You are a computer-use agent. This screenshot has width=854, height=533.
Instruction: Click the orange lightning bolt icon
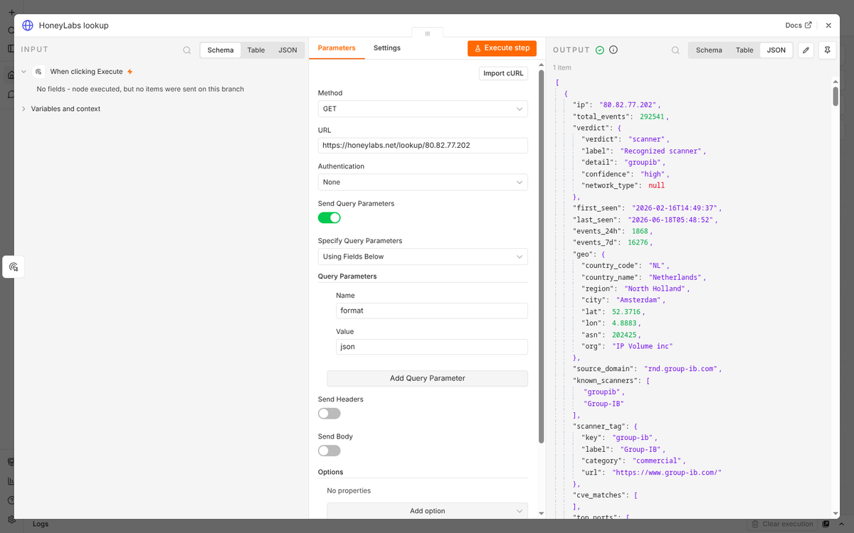130,72
